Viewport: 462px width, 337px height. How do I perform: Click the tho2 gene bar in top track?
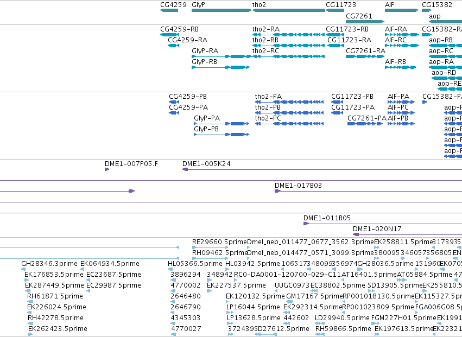point(288,10)
